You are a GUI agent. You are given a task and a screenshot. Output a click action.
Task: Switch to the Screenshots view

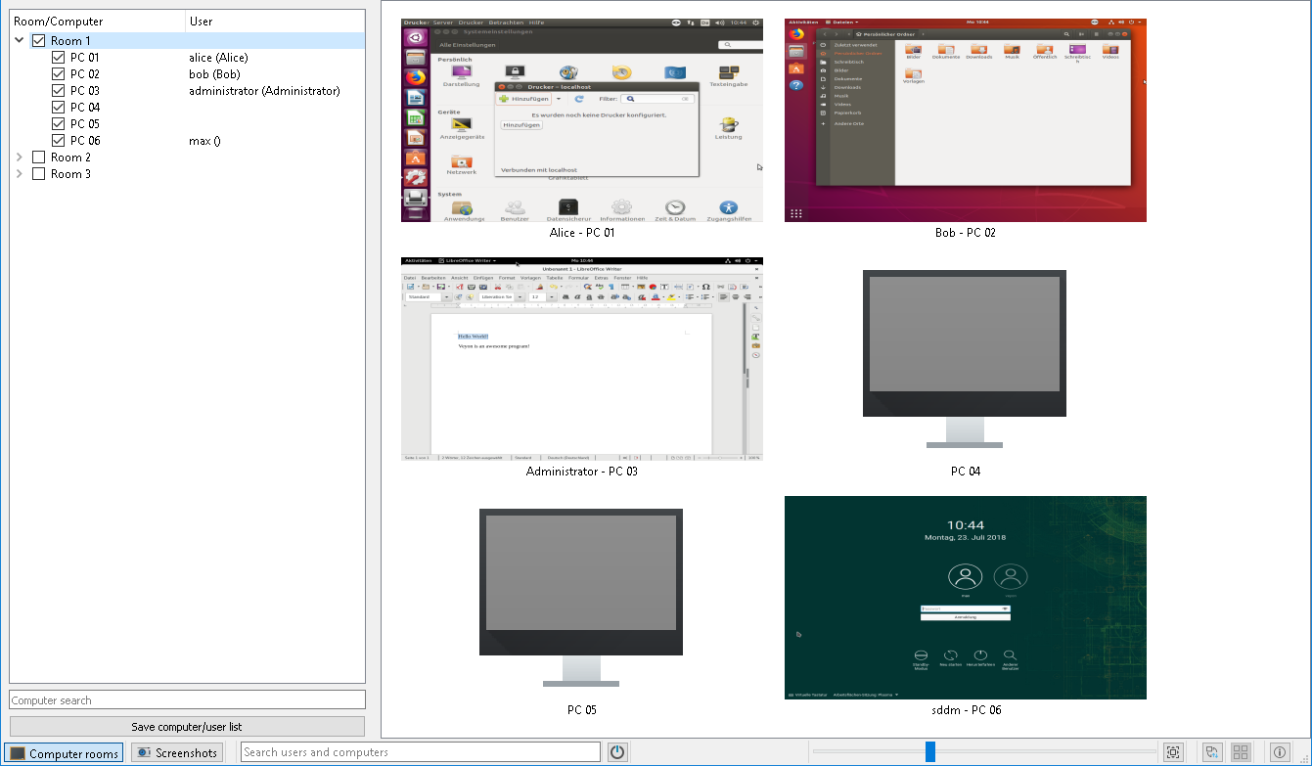click(176, 752)
